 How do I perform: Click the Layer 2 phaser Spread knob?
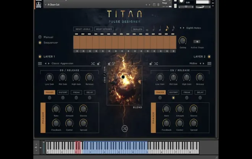click(x=194, y=123)
